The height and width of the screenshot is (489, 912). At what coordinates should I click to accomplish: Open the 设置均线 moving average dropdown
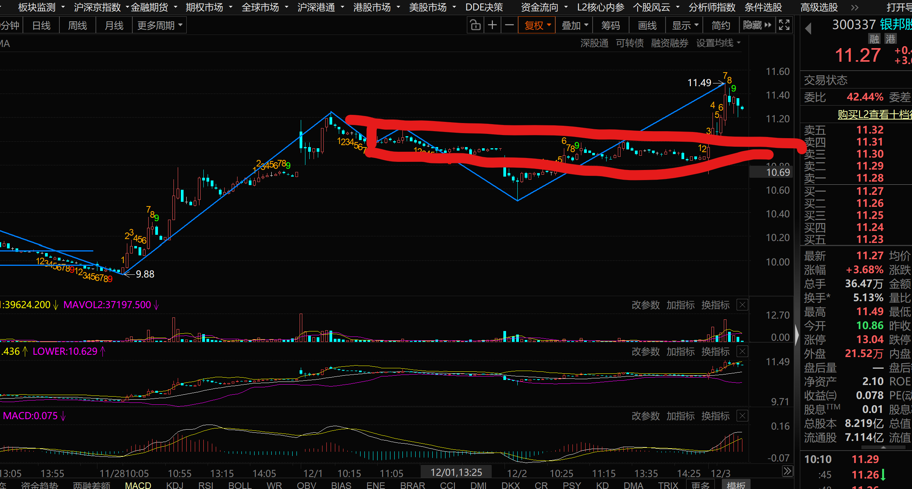click(718, 43)
